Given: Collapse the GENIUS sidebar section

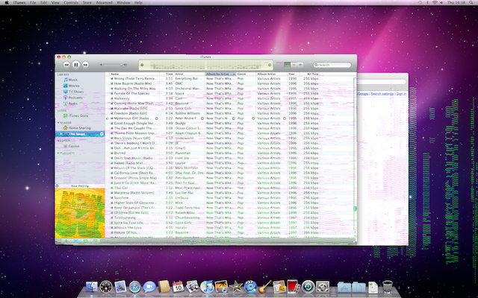Looking at the screenshot, I should pos(58,141).
